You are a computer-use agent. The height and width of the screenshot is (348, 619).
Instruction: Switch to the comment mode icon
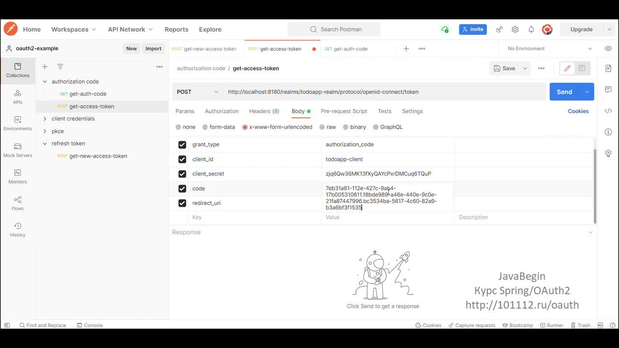coord(582,68)
